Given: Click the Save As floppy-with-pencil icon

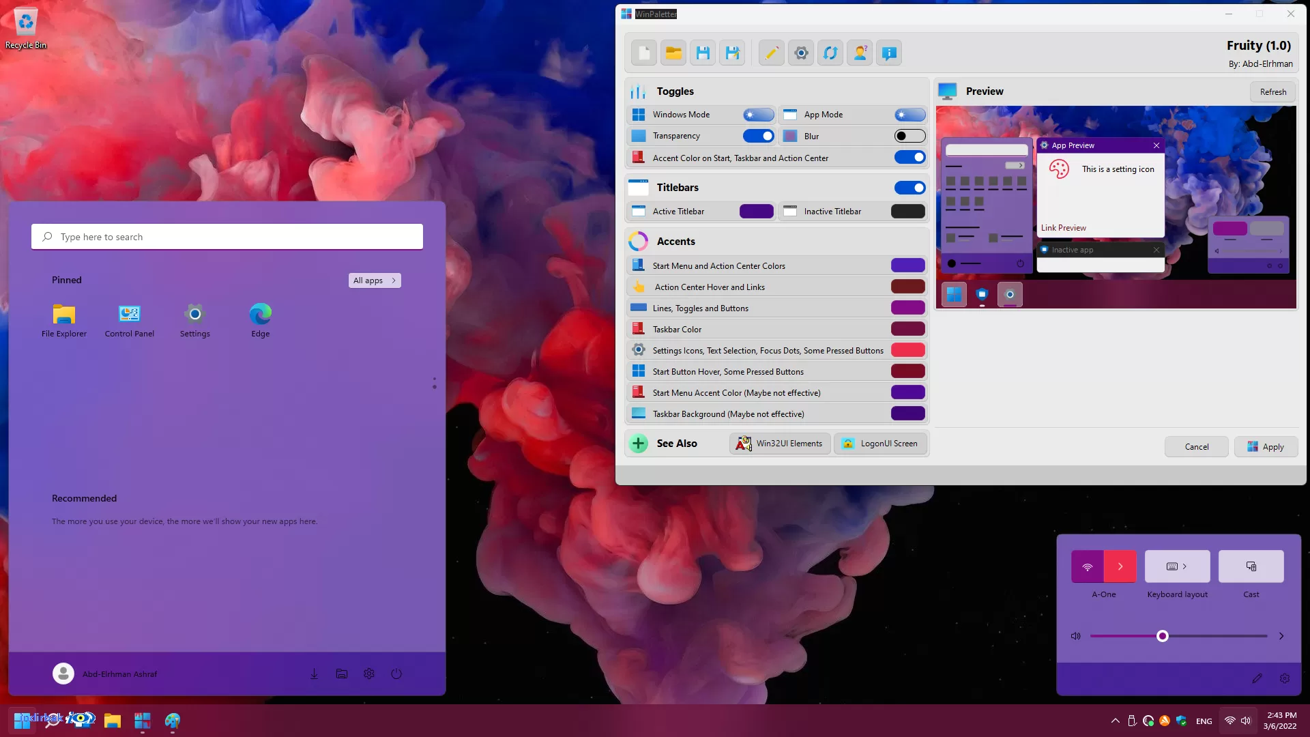Looking at the screenshot, I should pos(733,53).
